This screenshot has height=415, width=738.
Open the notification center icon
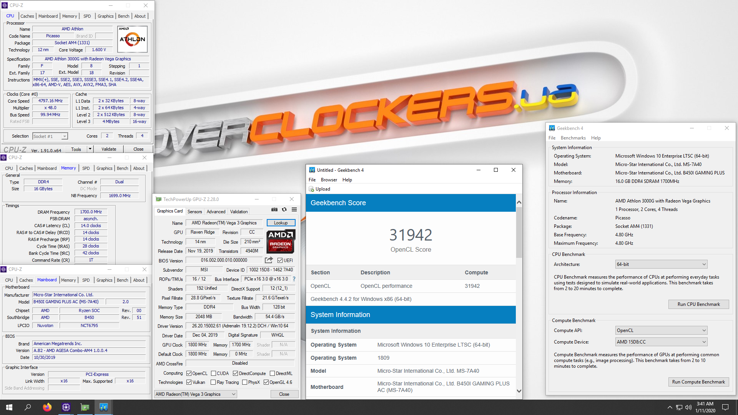[725, 407]
